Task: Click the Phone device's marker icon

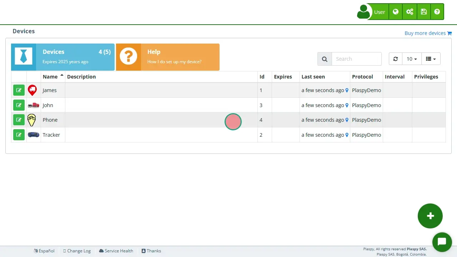Action: tap(32, 120)
